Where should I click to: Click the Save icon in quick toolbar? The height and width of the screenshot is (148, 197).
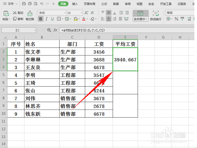click(24, 4)
